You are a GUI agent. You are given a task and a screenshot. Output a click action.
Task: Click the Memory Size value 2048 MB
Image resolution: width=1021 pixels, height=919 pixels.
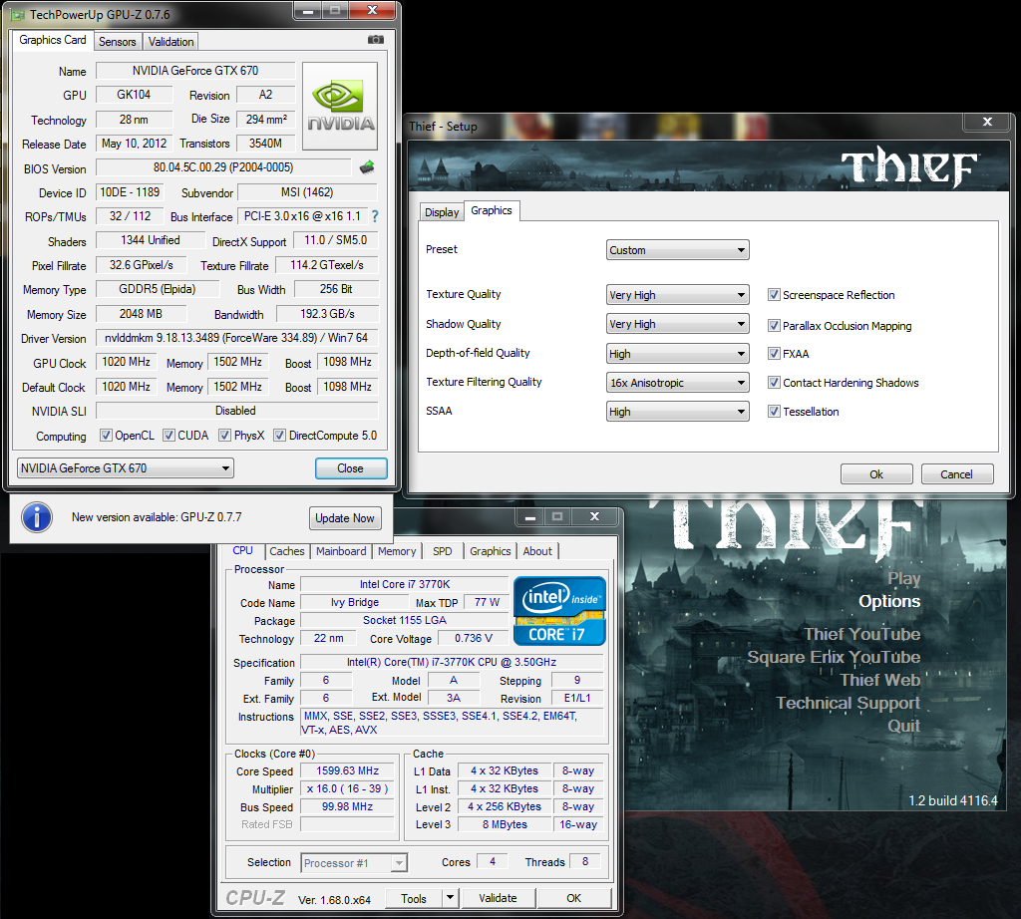click(141, 314)
